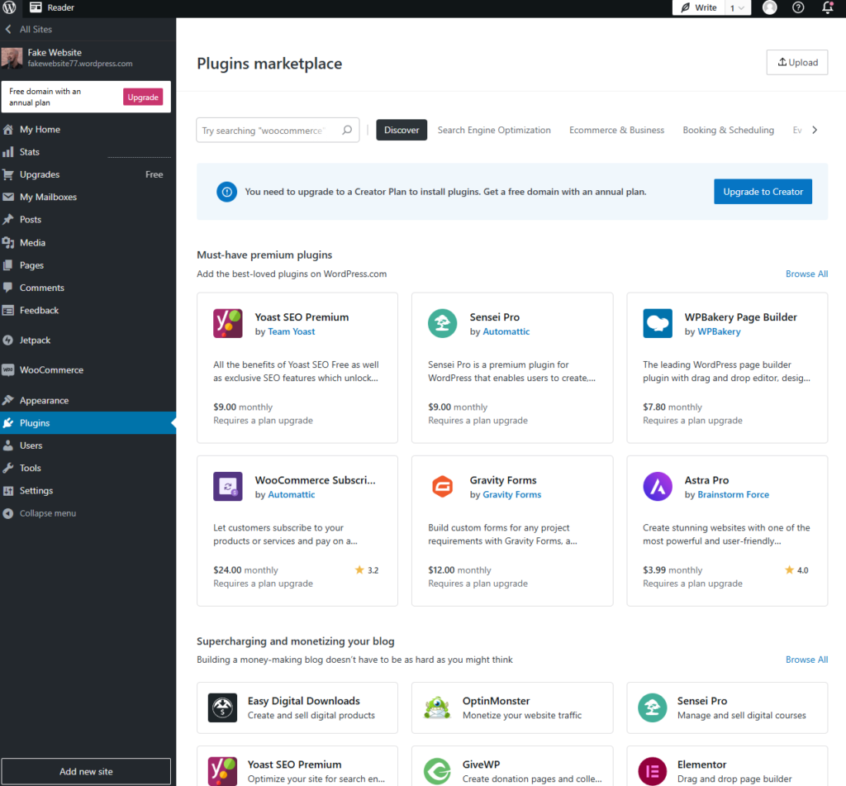Viewport: 846px width, 786px height.
Task: Click the Upload button
Action: pyautogui.click(x=797, y=62)
